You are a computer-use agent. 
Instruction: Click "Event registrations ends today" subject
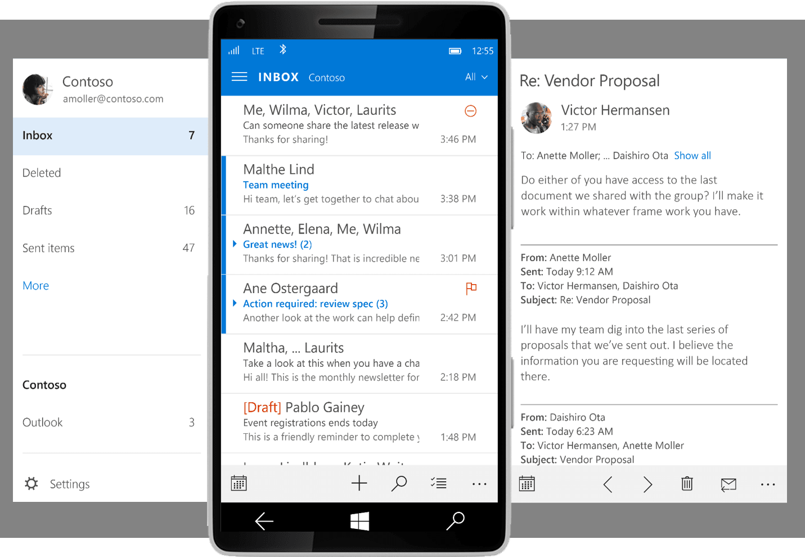311,423
